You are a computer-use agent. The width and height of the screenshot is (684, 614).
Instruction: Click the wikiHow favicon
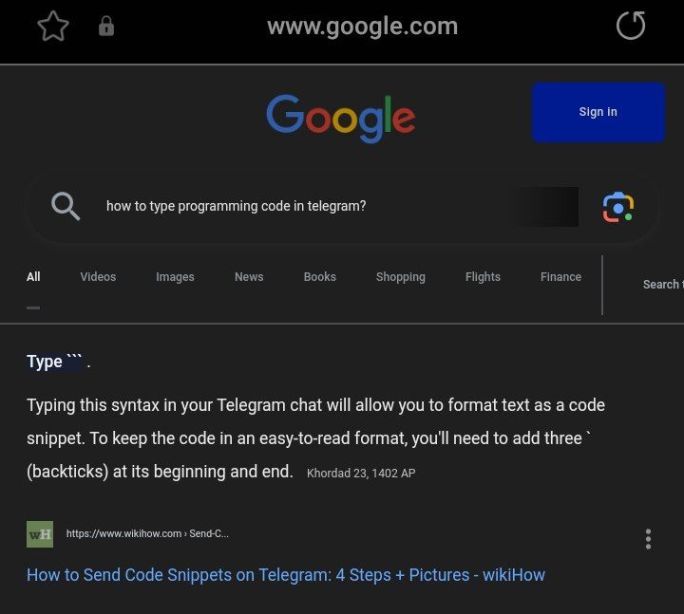coord(40,534)
